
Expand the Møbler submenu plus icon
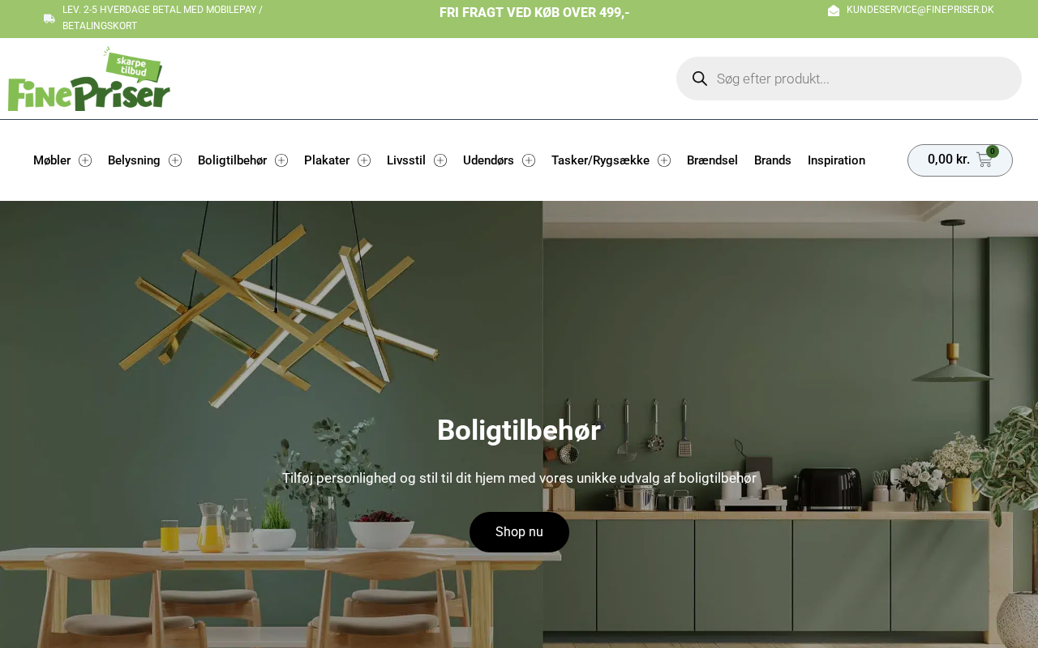click(85, 160)
